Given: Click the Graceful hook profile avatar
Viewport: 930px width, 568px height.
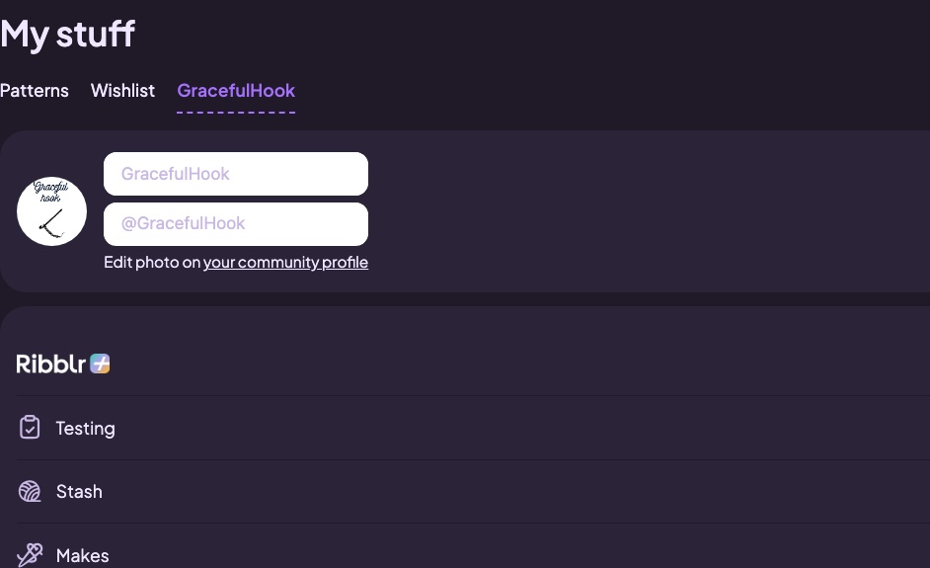Looking at the screenshot, I should click(51, 211).
